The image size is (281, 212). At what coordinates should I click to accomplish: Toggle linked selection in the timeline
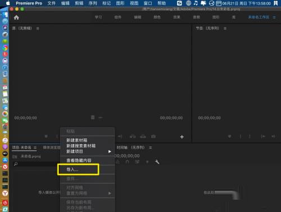(x=137, y=162)
